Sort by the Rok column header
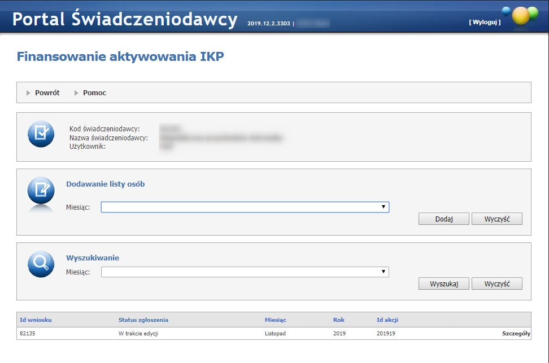Screen dimensions: 549x363 (338, 320)
